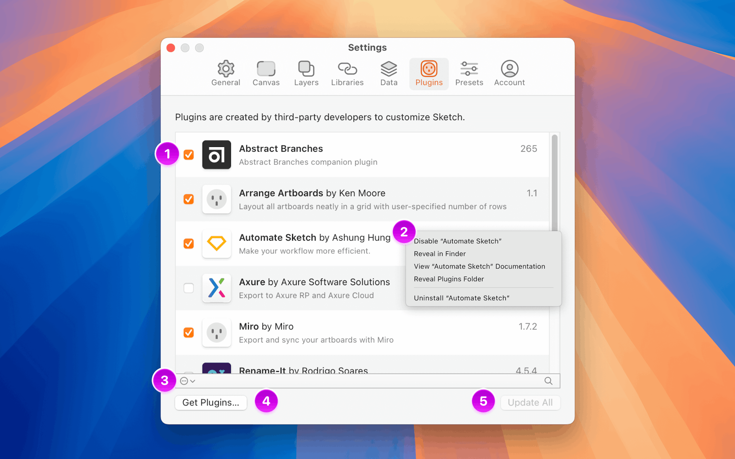
Task: Enable the Axure plugin checkbox
Action: pyautogui.click(x=188, y=288)
